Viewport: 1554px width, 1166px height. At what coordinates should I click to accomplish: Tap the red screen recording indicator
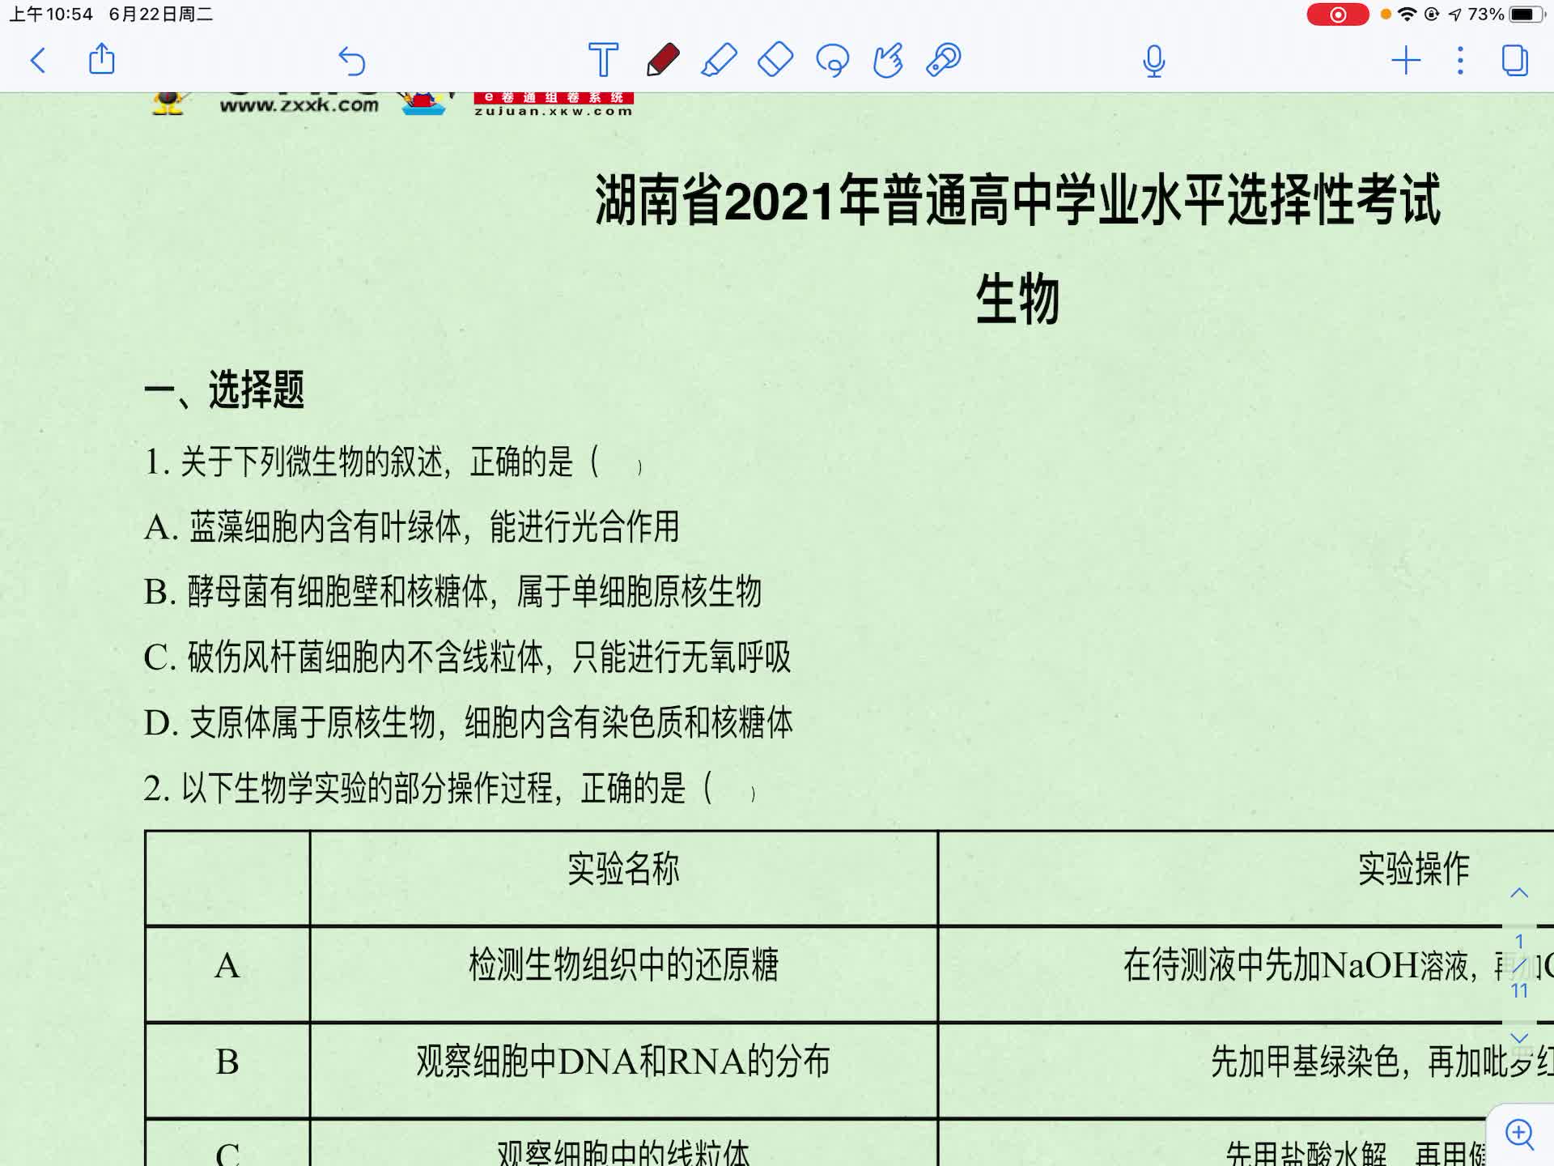coord(1337,15)
